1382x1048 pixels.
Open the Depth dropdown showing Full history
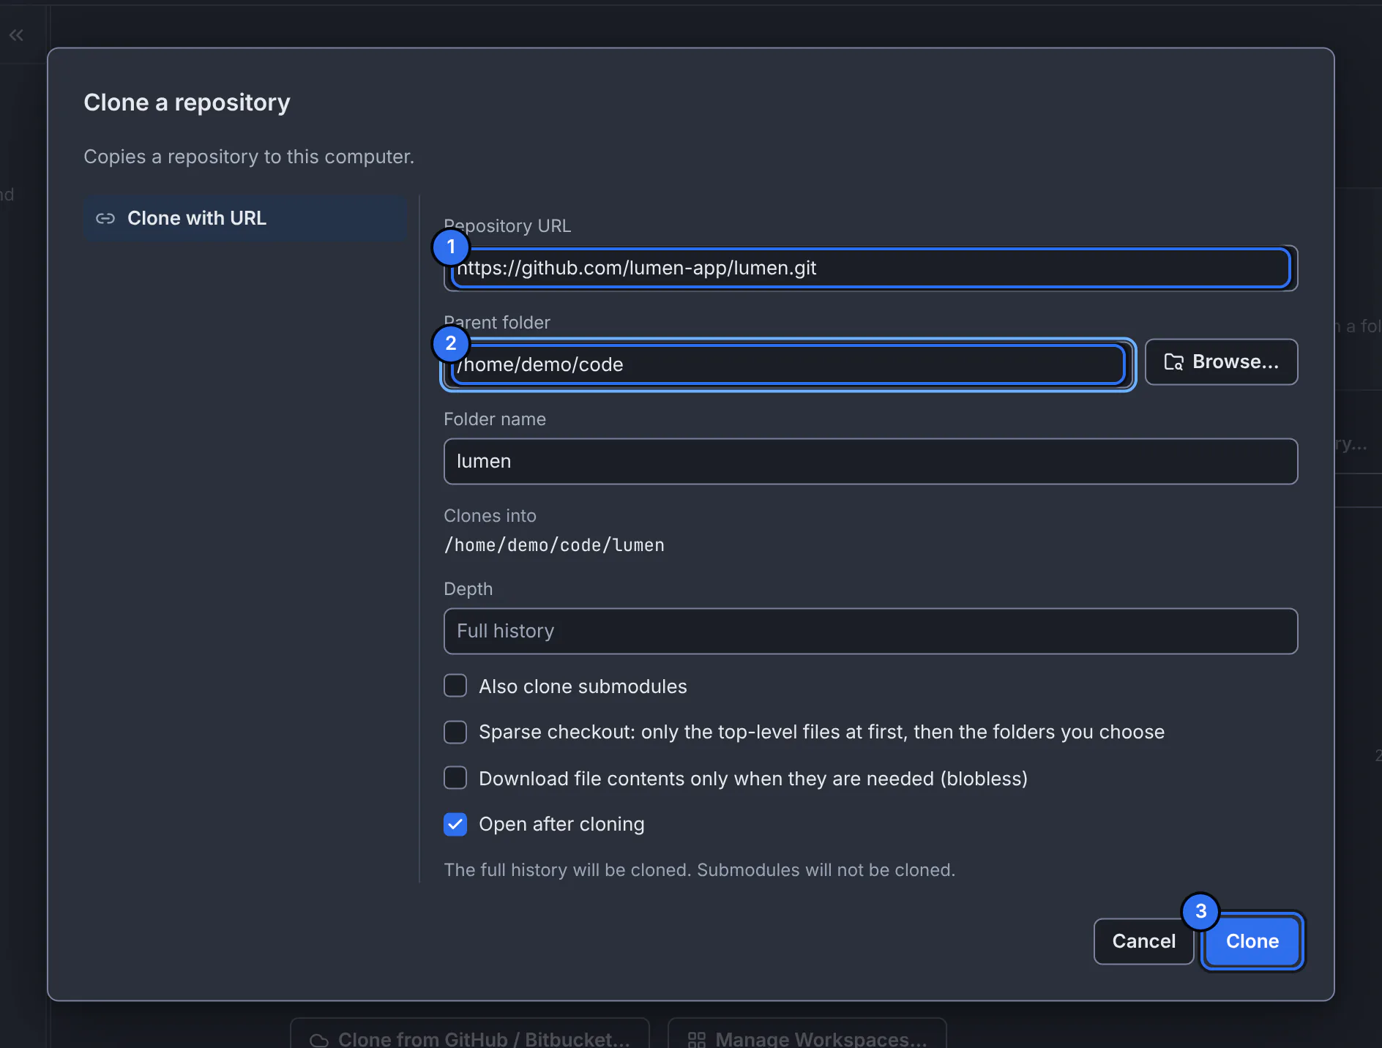870,631
